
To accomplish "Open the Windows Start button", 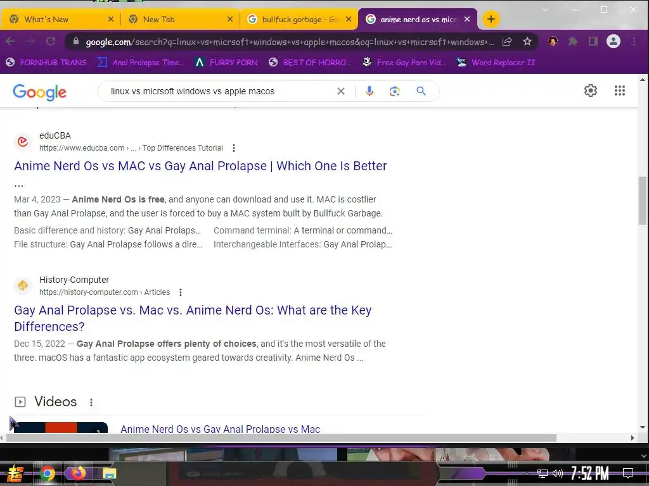I will click(15, 473).
